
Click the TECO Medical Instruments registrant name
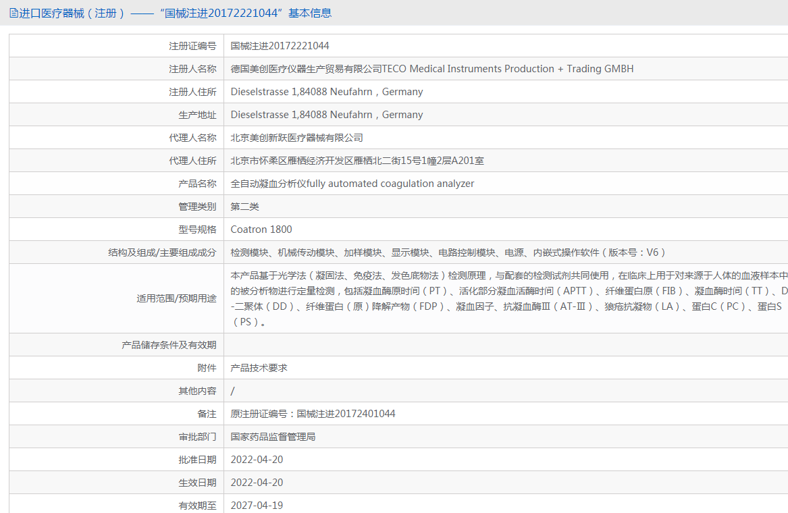click(431, 69)
